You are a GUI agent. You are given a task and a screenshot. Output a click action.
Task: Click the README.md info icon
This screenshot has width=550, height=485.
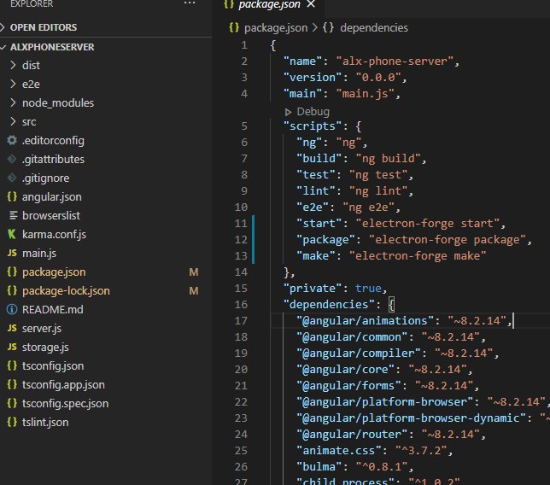coord(12,310)
